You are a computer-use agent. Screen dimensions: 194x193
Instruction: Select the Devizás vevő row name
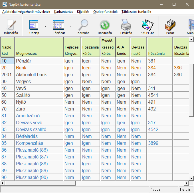[29, 122]
